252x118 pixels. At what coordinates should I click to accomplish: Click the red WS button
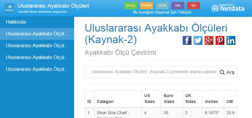tap(193, 6)
